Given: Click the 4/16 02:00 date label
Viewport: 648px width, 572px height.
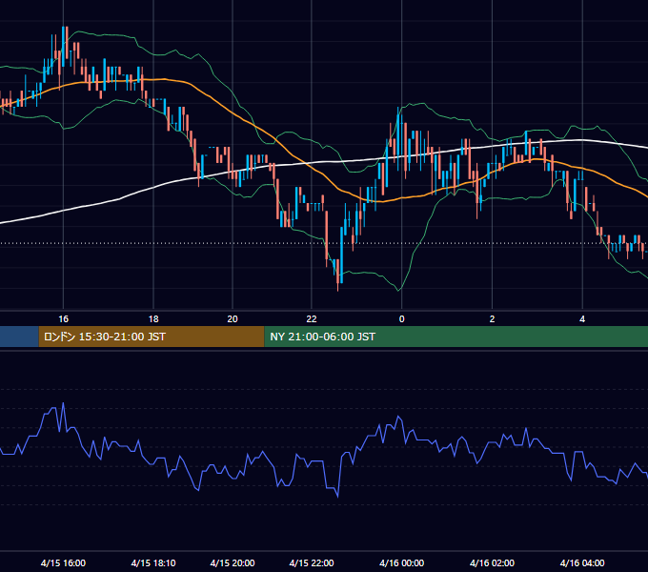Looking at the screenshot, I should click(x=492, y=562).
